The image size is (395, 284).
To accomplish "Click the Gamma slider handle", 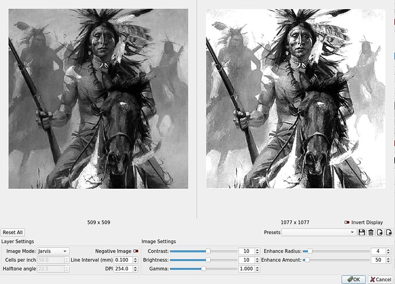I will [204, 269].
